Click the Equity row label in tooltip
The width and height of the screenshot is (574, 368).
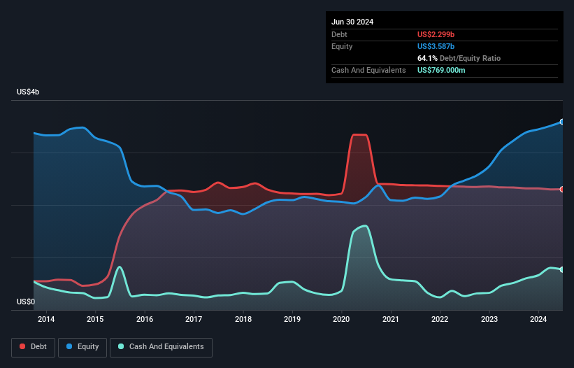(x=342, y=46)
